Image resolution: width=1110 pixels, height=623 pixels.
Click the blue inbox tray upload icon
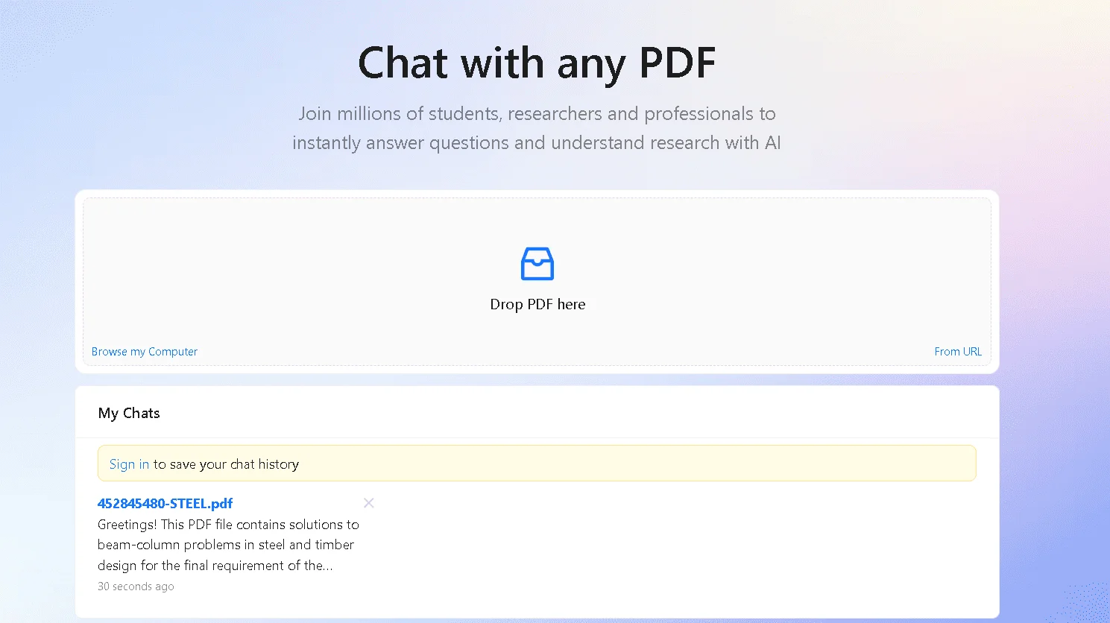pyautogui.click(x=537, y=264)
